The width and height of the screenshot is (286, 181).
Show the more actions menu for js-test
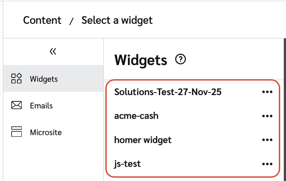(267, 164)
